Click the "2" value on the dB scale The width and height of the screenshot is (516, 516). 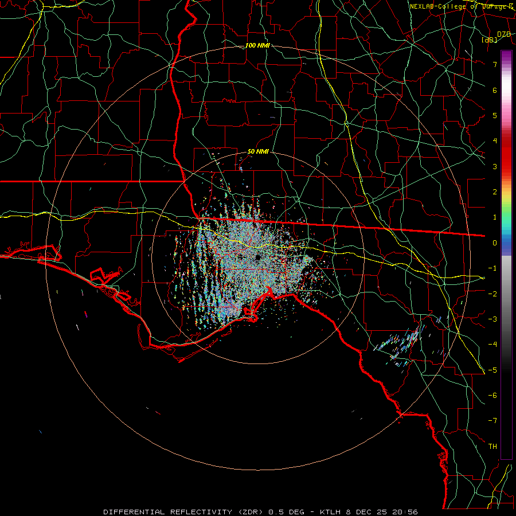pos(495,192)
